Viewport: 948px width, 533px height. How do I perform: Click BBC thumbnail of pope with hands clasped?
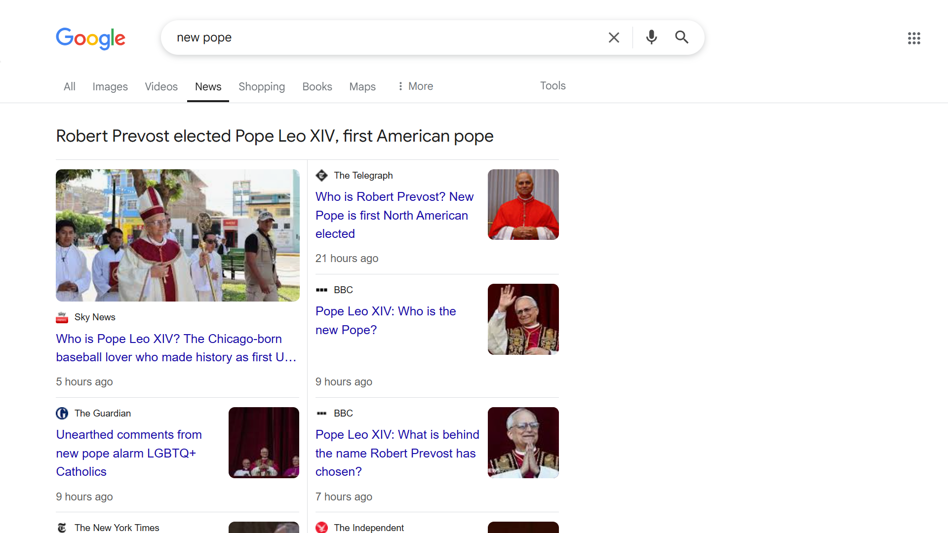523,443
